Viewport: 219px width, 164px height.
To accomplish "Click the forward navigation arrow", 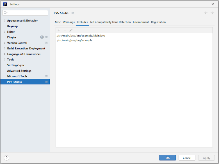I will click(x=212, y=13).
